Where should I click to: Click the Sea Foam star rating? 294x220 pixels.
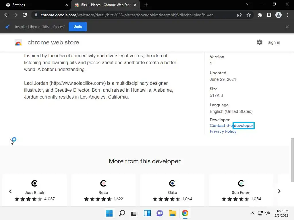(235, 199)
